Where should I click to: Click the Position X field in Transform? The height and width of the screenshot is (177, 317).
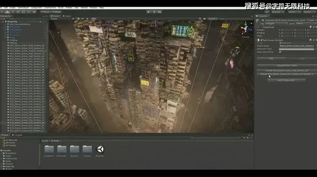(286, 30)
